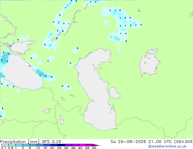The image size is (193, 149).
Task: Click the forecast date '29-08-2026'
Action: tap(132, 142)
